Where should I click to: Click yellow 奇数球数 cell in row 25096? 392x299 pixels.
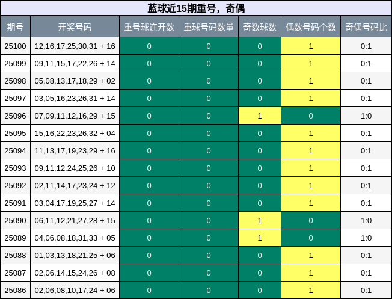(x=260, y=116)
